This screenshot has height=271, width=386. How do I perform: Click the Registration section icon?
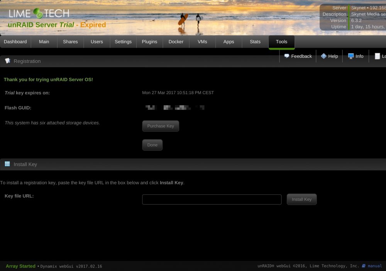click(x=8, y=61)
